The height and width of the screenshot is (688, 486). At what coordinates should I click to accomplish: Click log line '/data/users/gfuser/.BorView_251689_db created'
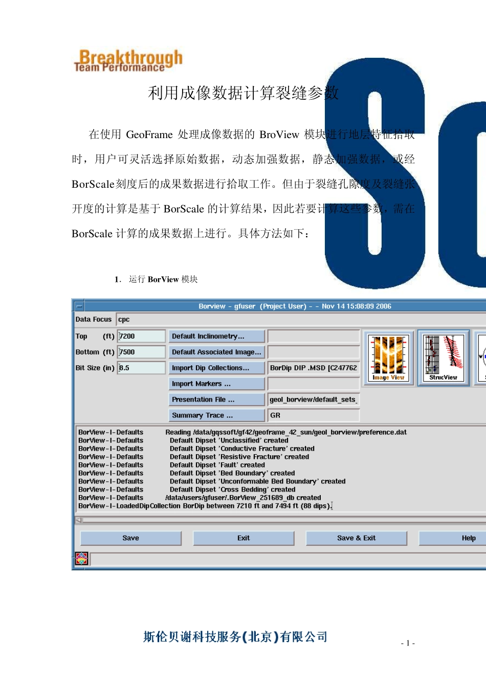pos(200,498)
